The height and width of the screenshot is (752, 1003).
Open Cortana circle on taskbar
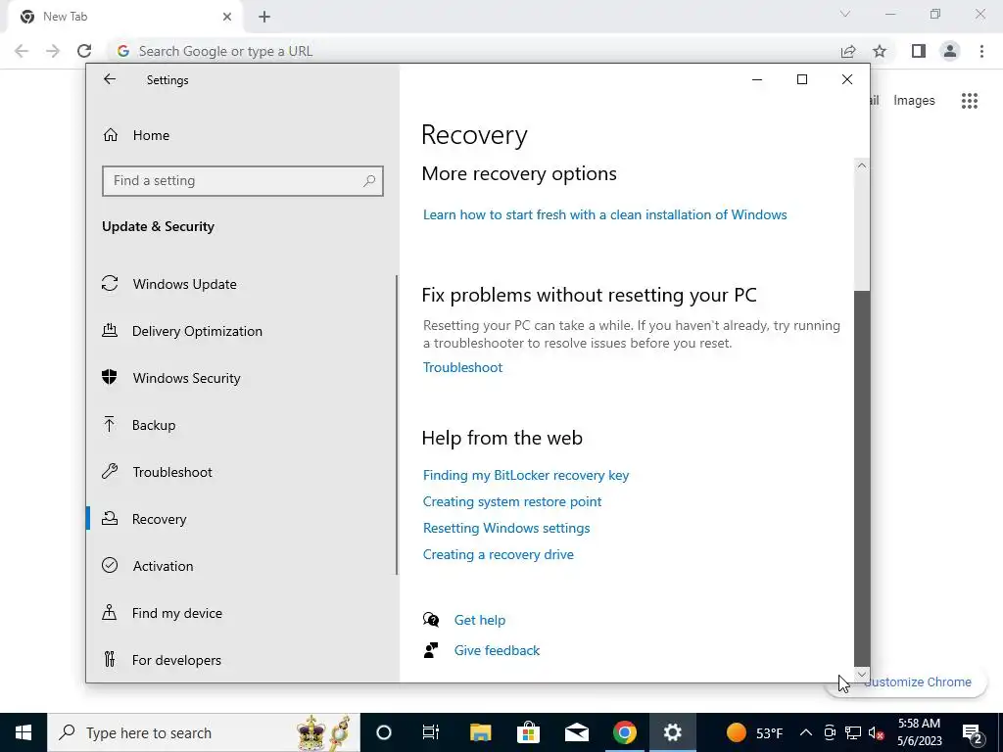tap(384, 732)
